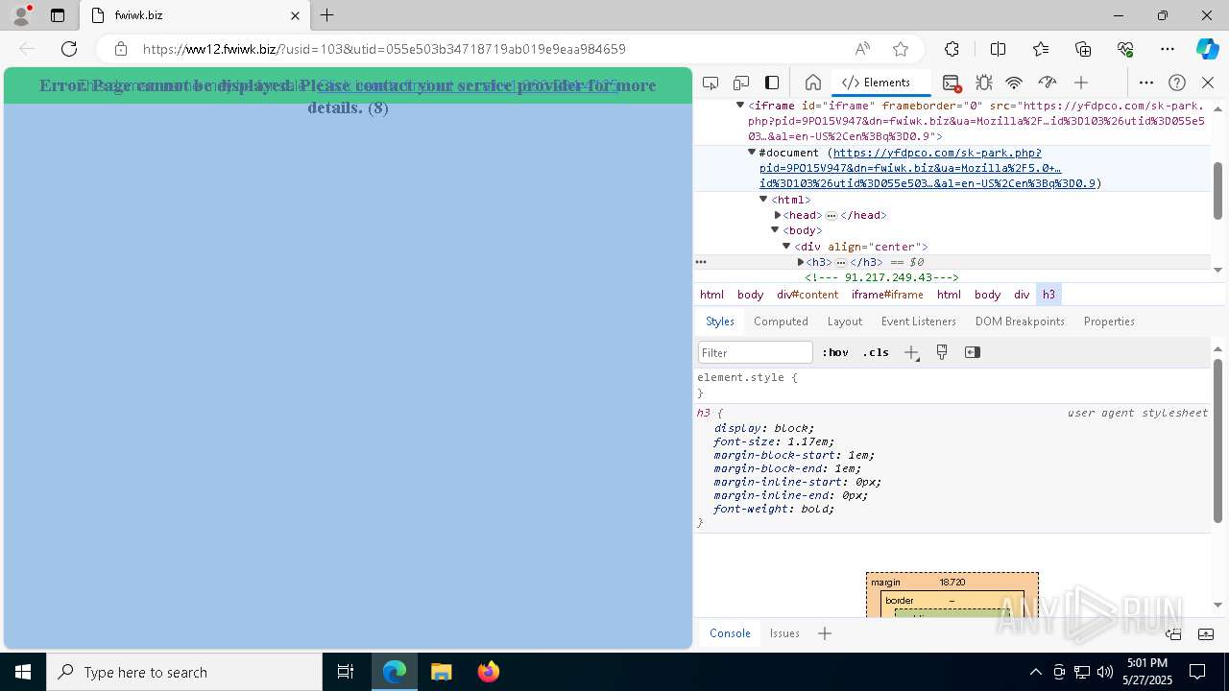Close the DevTools panel
This screenshot has width=1229, height=691.
click(x=1208, y=83)
